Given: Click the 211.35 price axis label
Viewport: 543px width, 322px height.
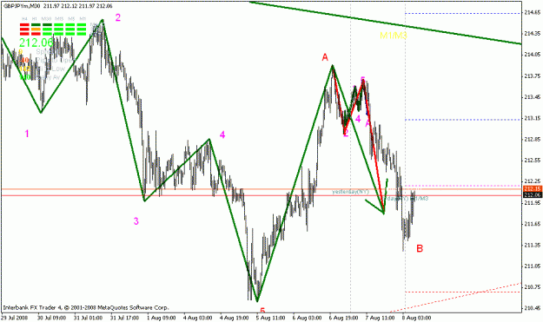Looking at the screenshot, I should [533, 245].
